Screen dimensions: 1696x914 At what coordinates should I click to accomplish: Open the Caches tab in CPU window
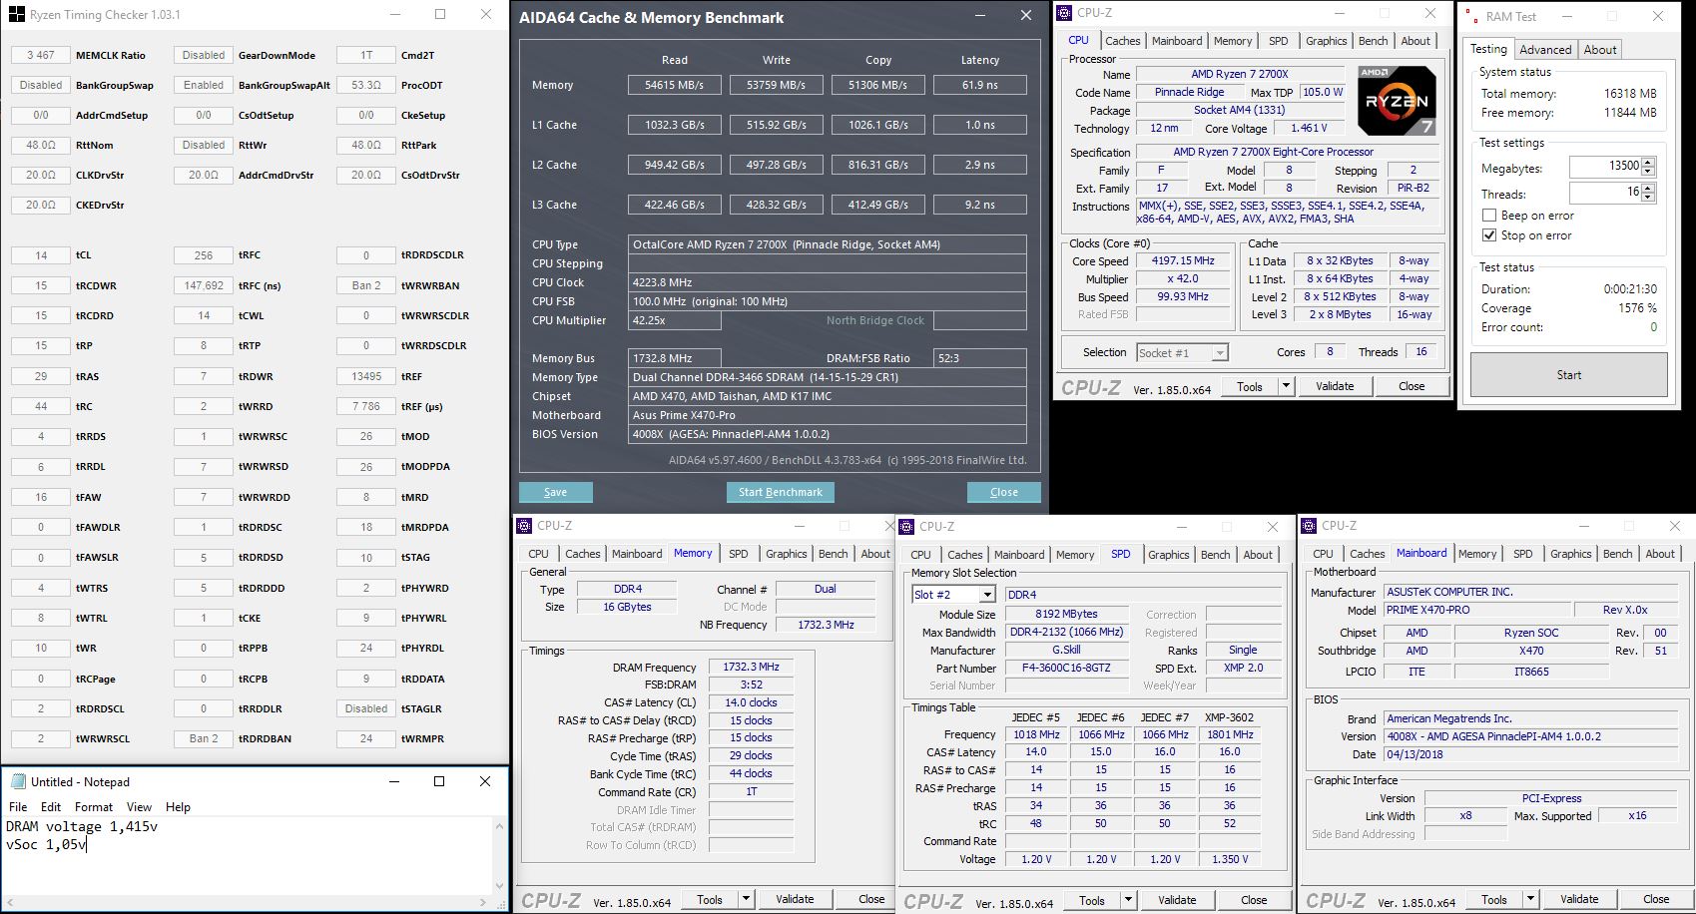[1122, 41]
